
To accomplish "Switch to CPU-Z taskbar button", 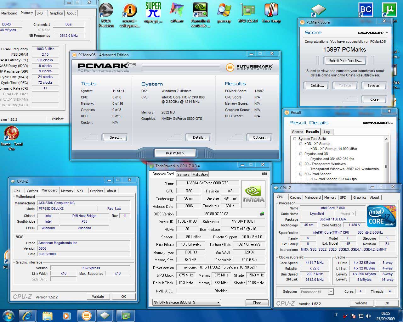I will click(x=105, y=316).
